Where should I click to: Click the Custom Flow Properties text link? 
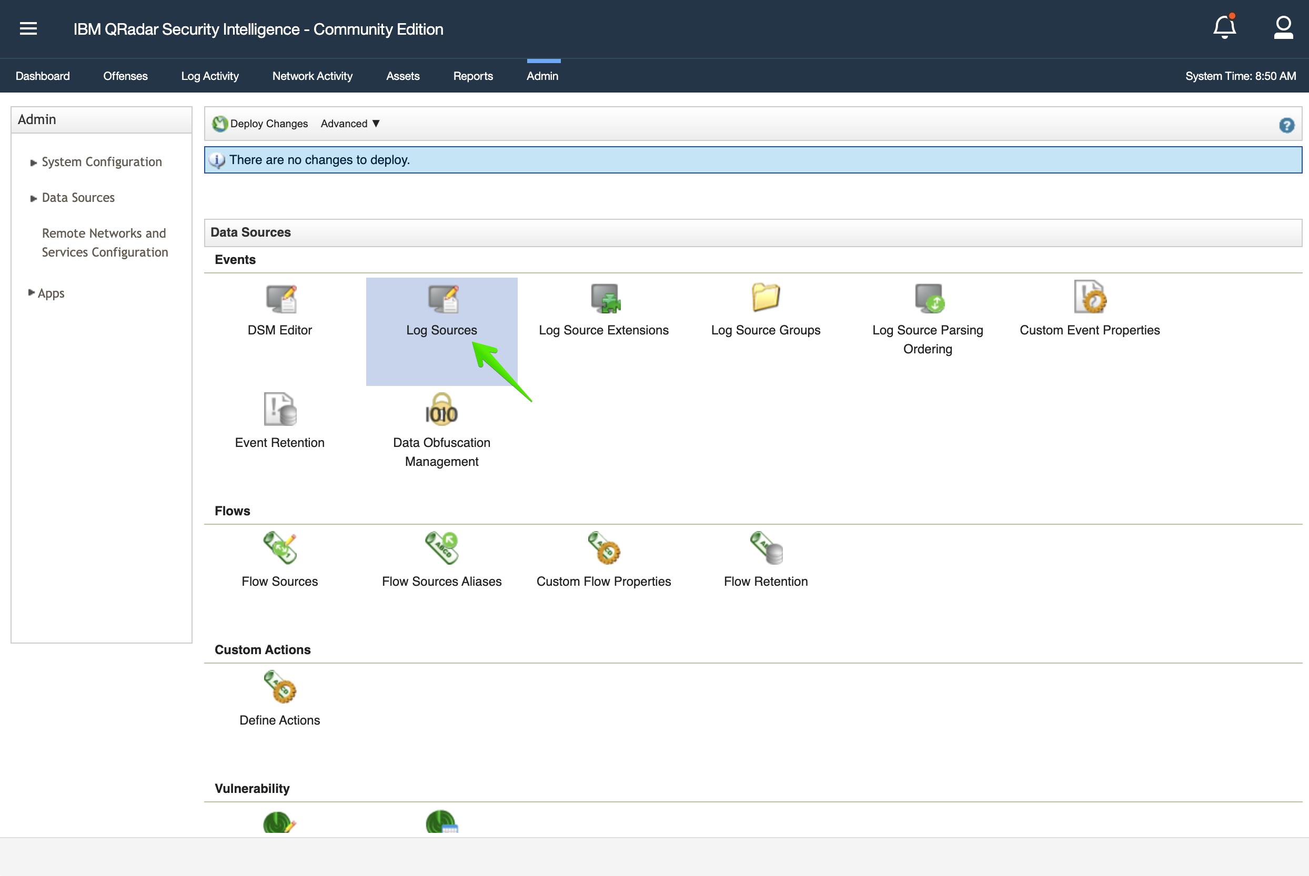pyautogui.click(x=603, y=582)
